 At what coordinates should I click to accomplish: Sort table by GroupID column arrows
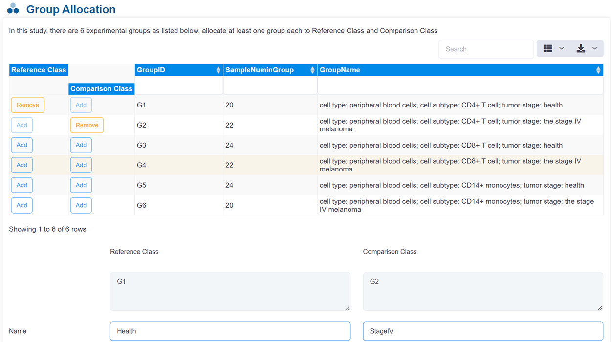coord(218,70)
